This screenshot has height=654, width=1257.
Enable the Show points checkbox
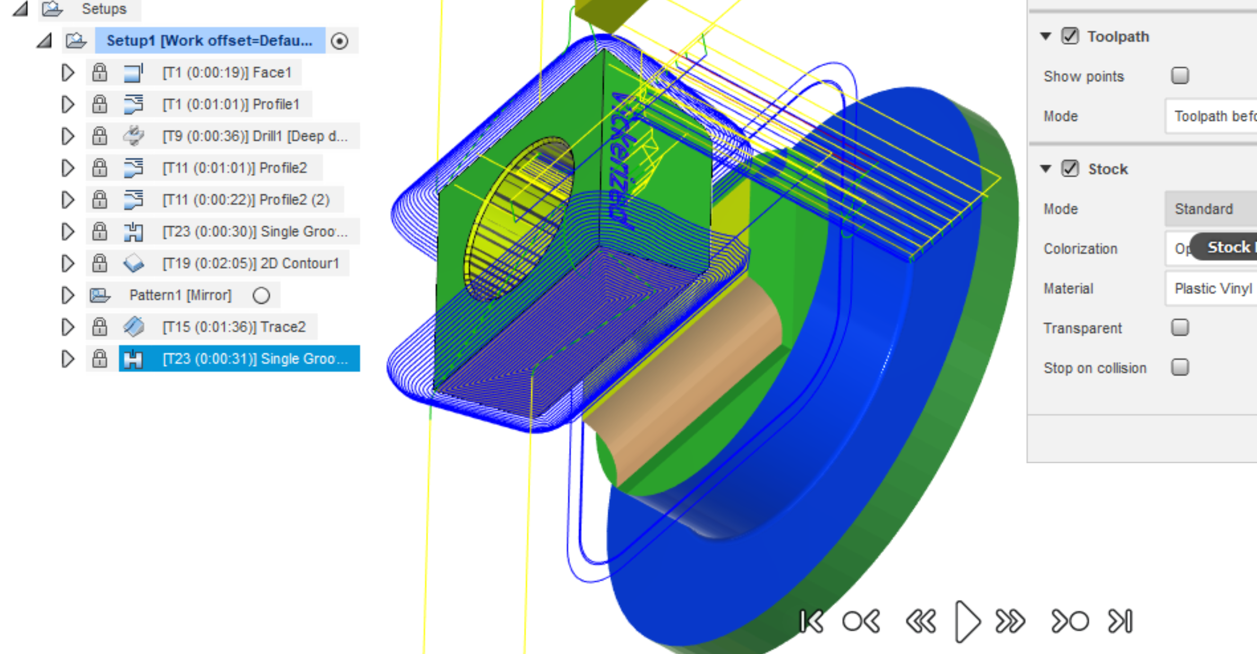[x=1180, y=76]
